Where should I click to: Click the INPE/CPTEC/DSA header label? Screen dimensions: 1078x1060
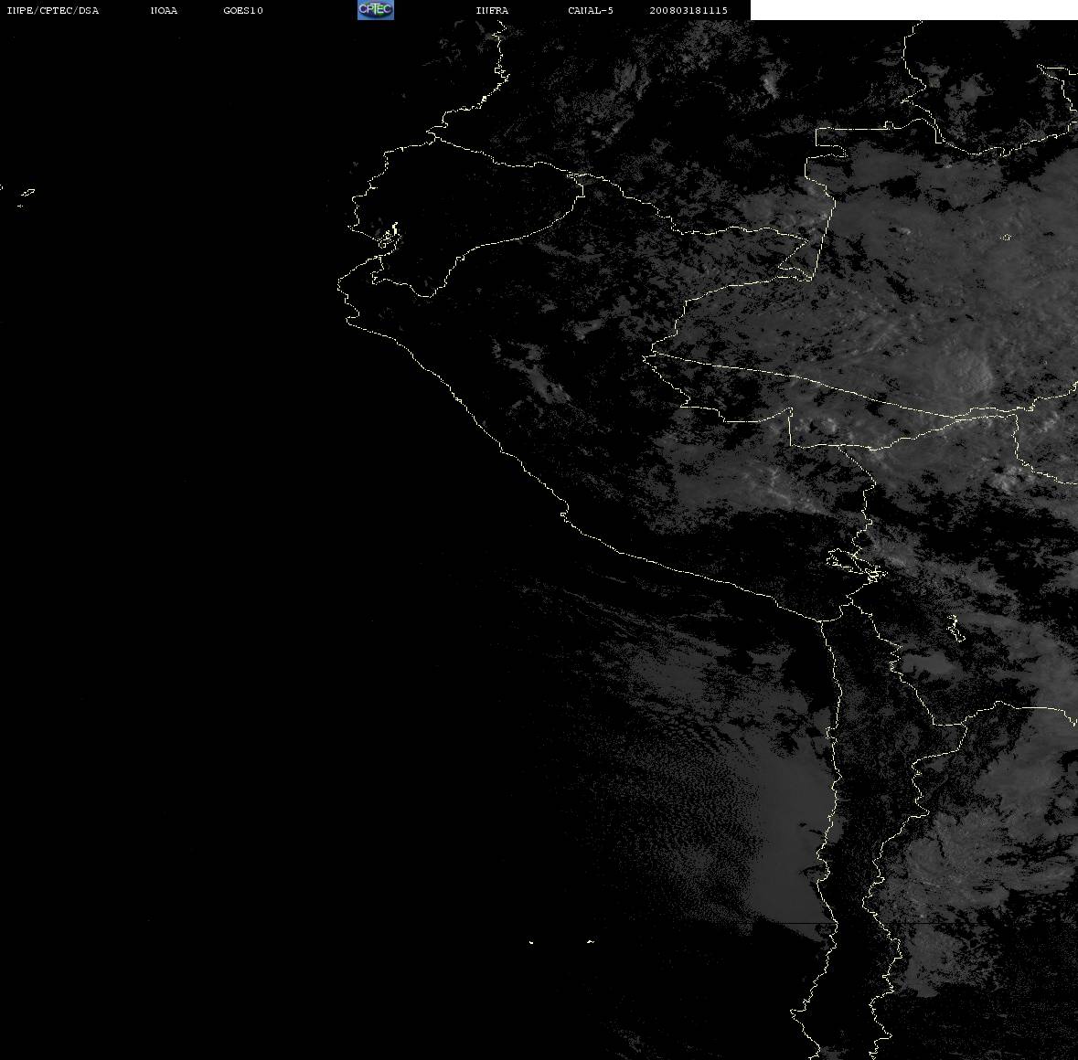click(x=53, y=10)
